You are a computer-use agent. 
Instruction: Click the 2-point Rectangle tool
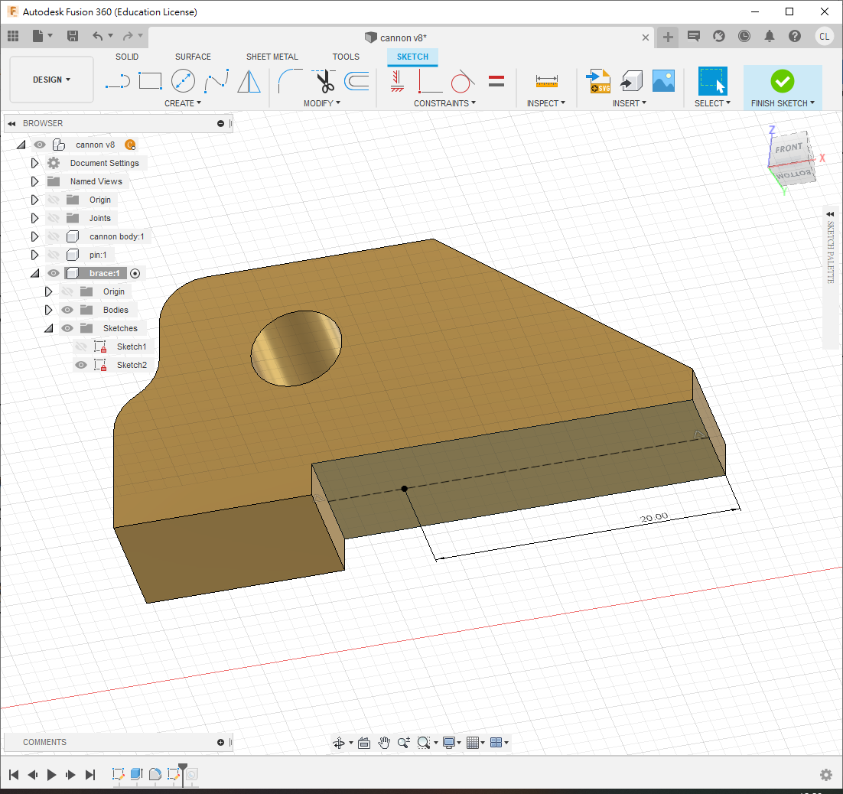pyautogui.click(x=150, y=80)
